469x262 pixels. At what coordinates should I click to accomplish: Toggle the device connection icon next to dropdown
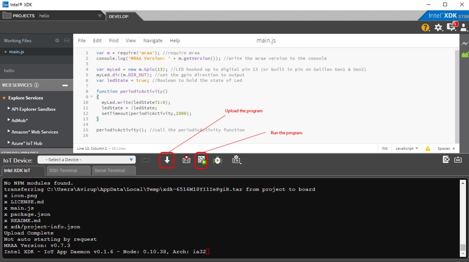tap(145, 160)
